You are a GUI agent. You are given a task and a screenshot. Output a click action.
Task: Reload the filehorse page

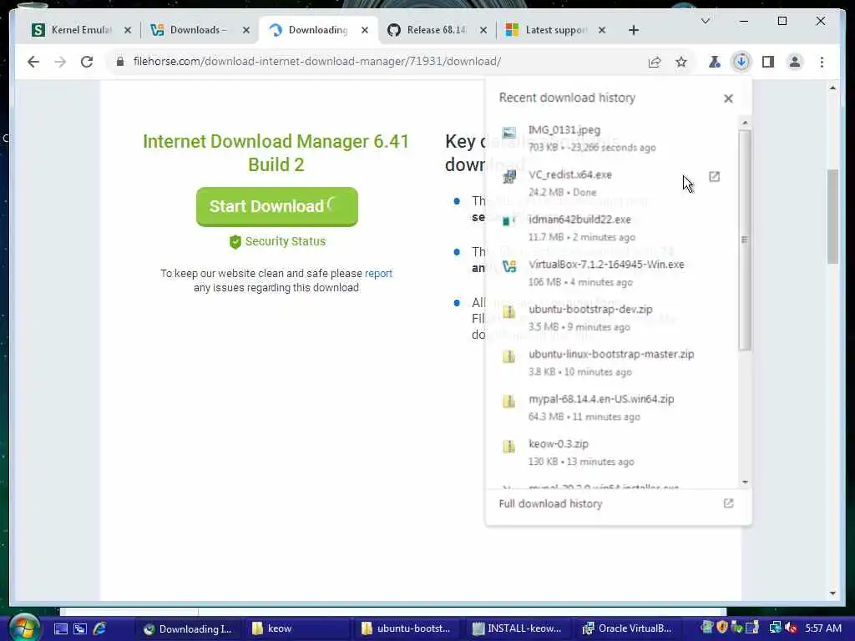click(x=87, y=62)
